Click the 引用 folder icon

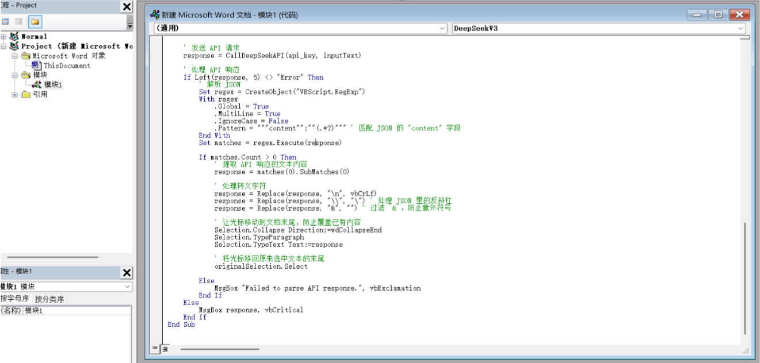tap(25, 94)
